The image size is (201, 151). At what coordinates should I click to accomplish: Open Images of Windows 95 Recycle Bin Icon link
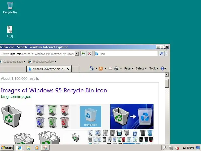click(54, 90)
